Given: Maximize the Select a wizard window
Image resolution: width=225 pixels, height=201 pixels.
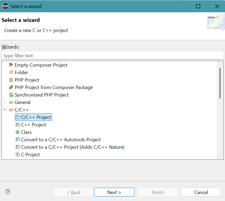Looking at the screenshot, I should 198,6.
